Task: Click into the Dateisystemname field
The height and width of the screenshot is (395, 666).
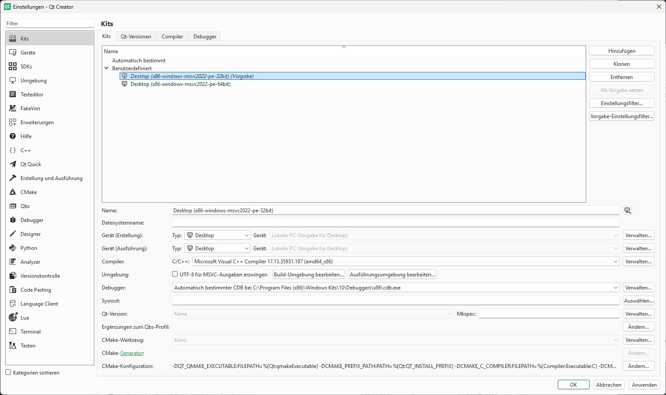Action: [396, 223]
